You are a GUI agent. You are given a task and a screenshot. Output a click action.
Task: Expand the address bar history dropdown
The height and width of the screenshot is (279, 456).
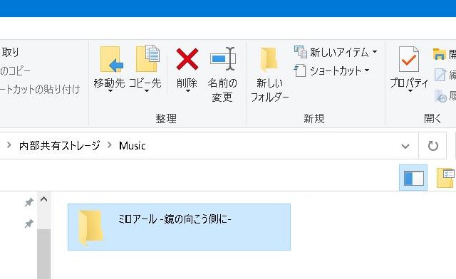[405, 146]
